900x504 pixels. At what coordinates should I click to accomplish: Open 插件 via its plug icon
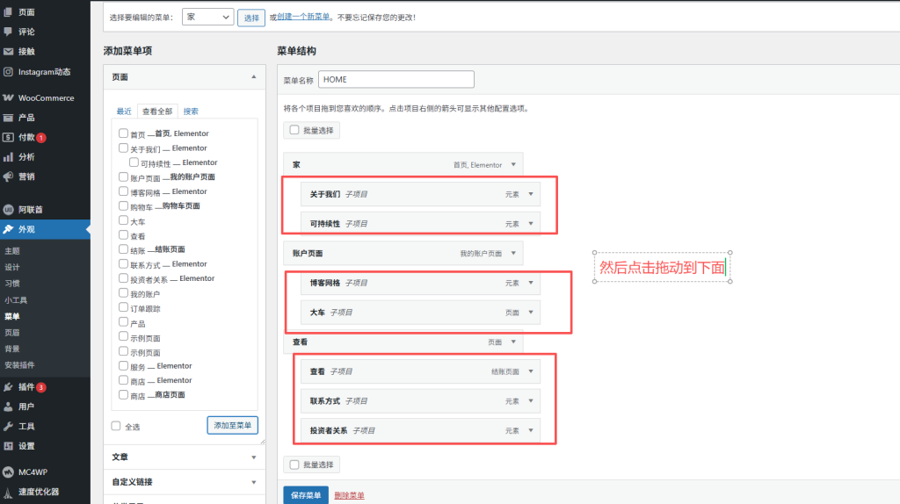[x=8, y=387]
